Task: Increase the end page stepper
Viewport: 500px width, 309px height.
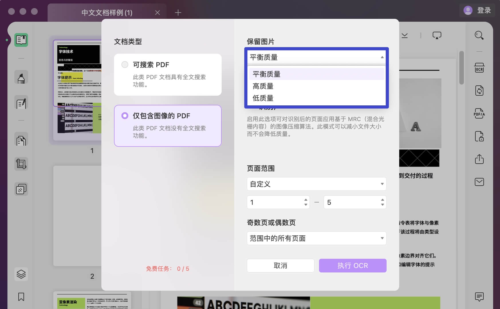Action: click(x=383, y=200)
